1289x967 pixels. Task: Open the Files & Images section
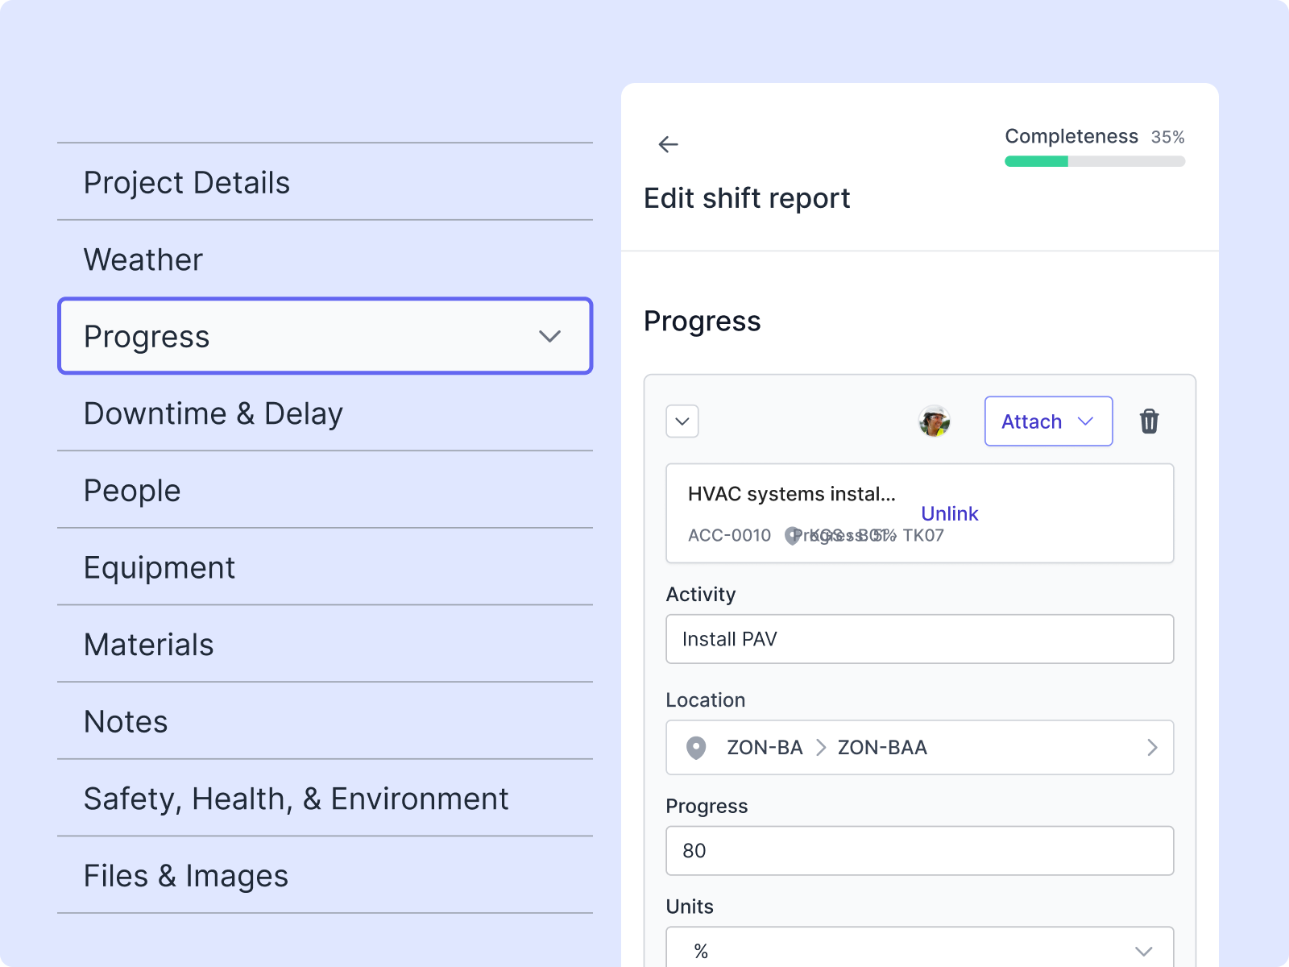pyautogui.click(x=325, y=875)
